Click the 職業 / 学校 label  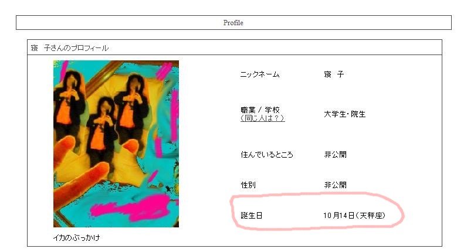[x=260, y=110]
